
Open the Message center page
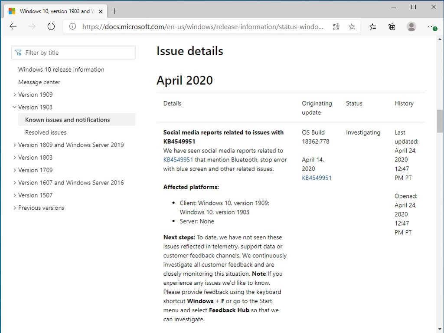tap(39, 82)
